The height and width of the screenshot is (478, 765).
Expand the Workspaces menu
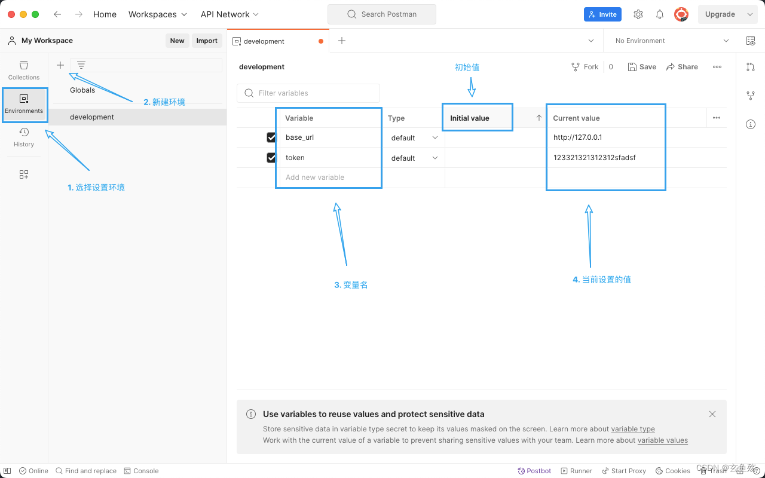tap(158, 14)
